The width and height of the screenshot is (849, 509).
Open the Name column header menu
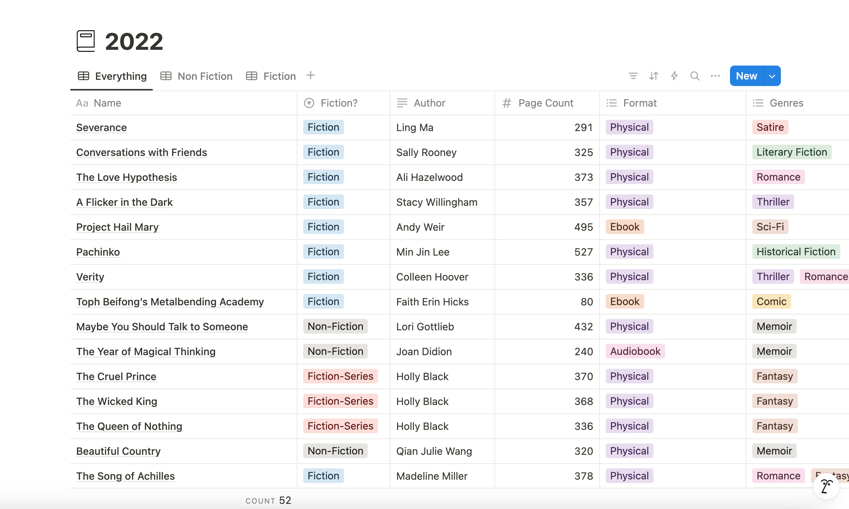[183, 103]
